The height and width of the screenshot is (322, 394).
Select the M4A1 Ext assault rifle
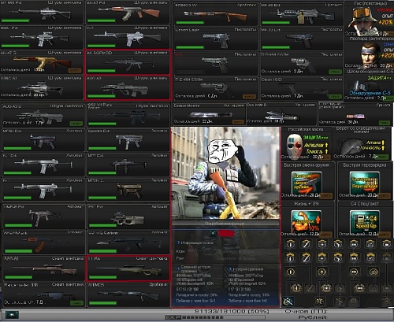[x=42, y=37]
